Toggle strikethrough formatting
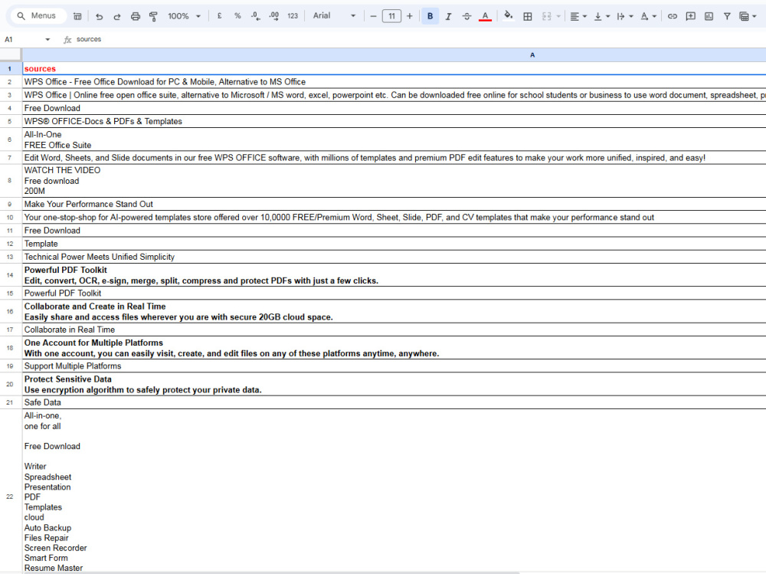This screenshot has height=574, width=766. tap(466, 16)
